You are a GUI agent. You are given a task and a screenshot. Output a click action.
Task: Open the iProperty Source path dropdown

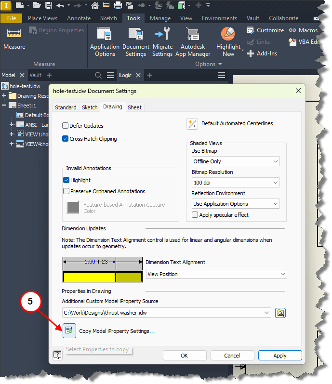267,313
